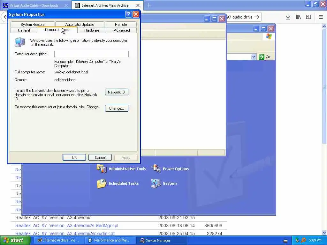This screenshot has width=327, height=245.
Task: Switch to Device Manager taskbar item
Action: pos(161,241)
